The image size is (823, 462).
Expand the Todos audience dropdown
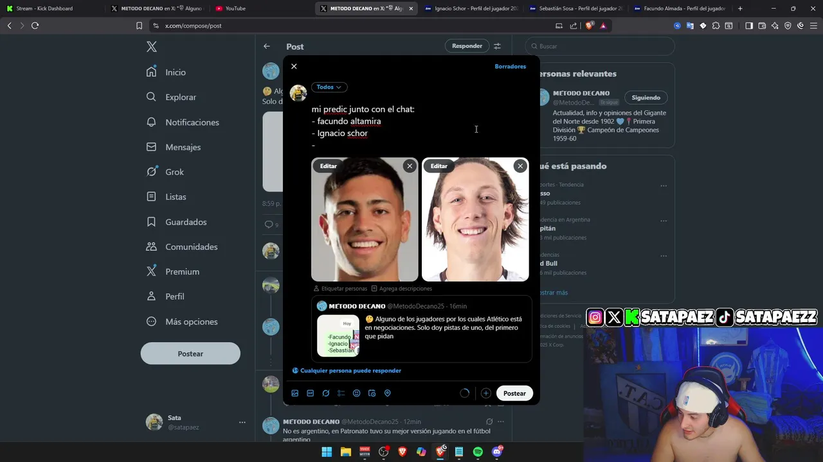click(x=329, y=87)
